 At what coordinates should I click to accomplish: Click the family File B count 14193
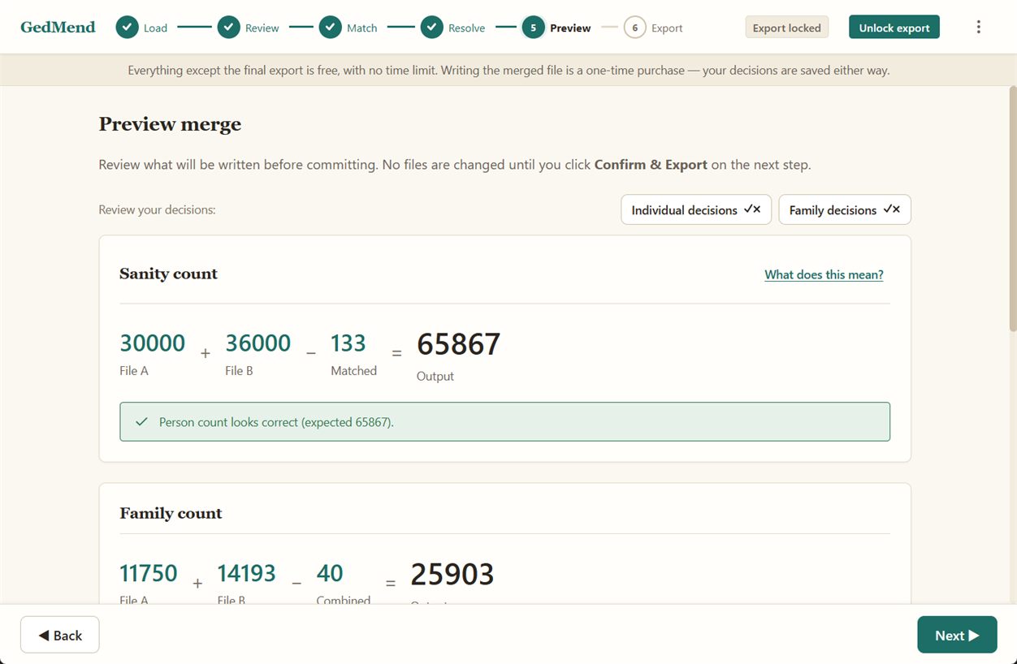point(246,574)
